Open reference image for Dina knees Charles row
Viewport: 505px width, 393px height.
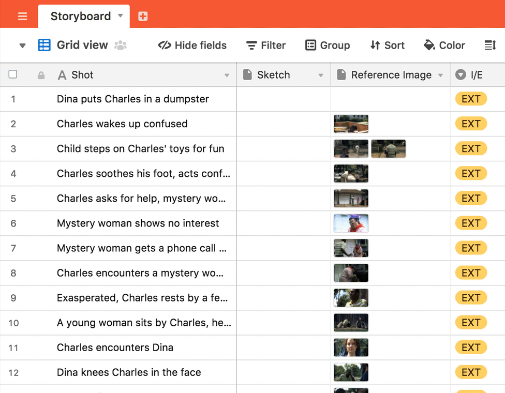tap(351, 372)
